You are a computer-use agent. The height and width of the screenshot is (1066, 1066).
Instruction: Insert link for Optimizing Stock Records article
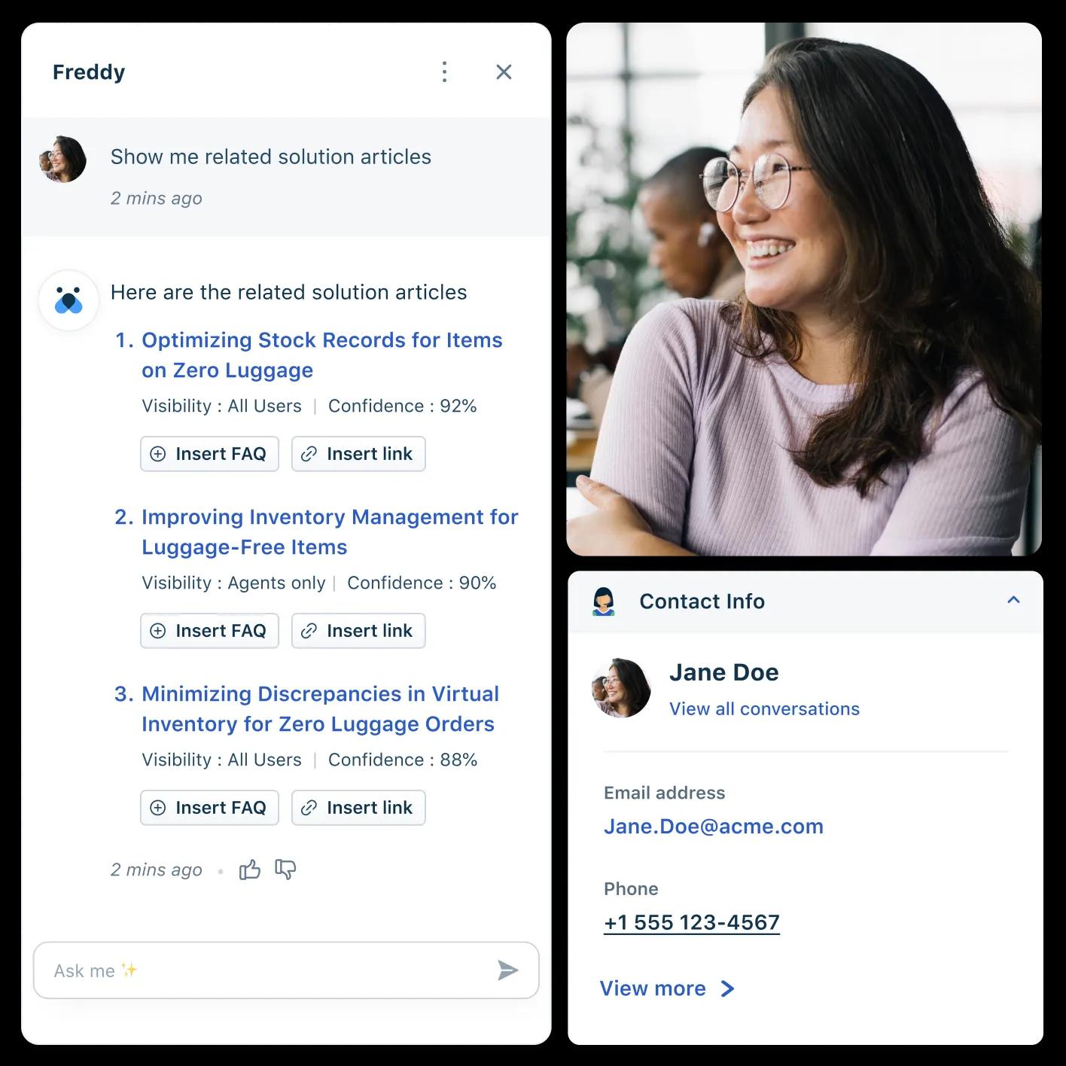(358, 454)
